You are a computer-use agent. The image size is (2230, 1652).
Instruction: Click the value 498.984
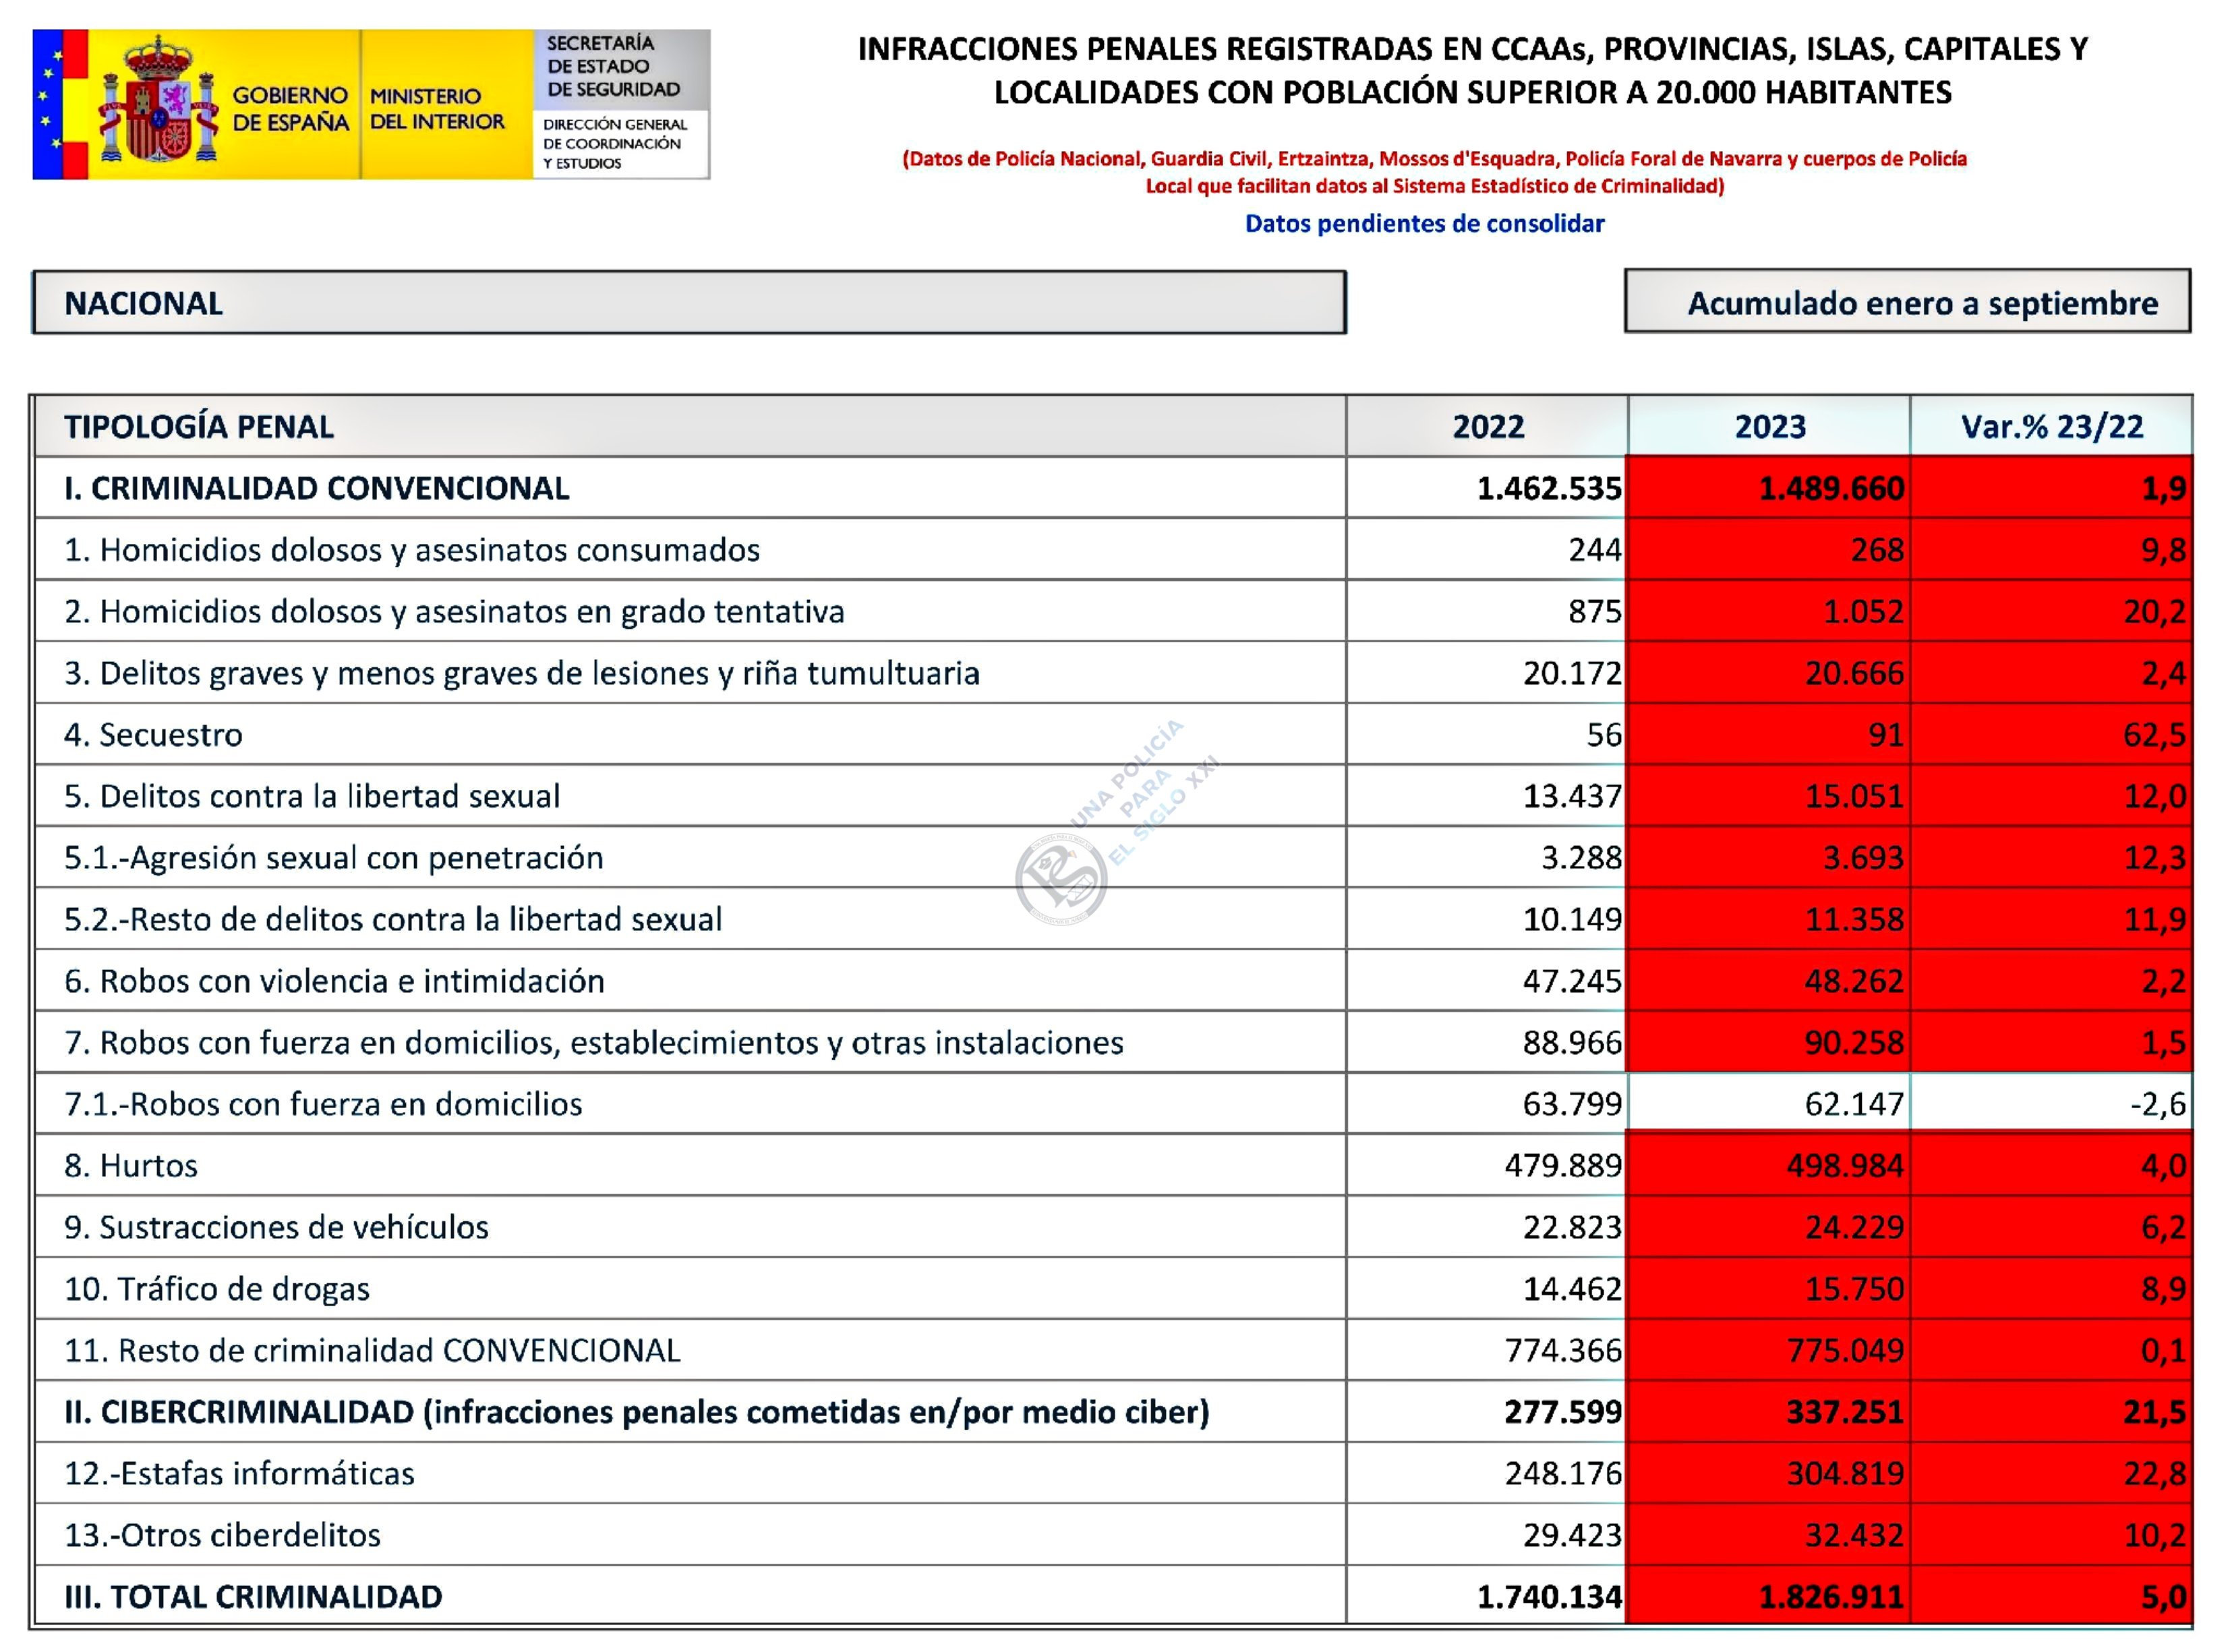1845,1166
